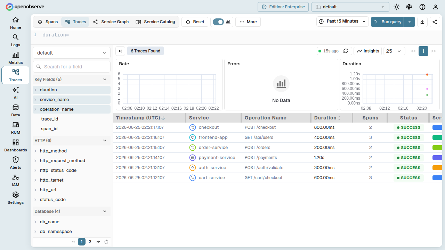Click the orange point in Duration chart
This screenshot has height=250, width=445.
pos(427,74)
